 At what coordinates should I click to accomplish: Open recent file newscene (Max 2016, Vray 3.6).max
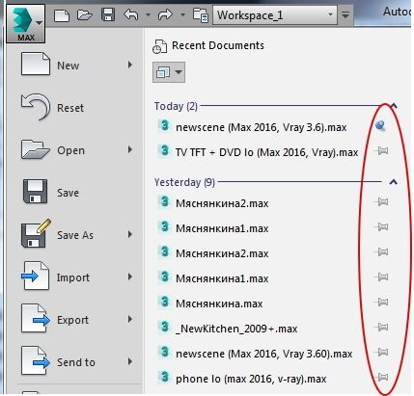click(x=262, y=127)
